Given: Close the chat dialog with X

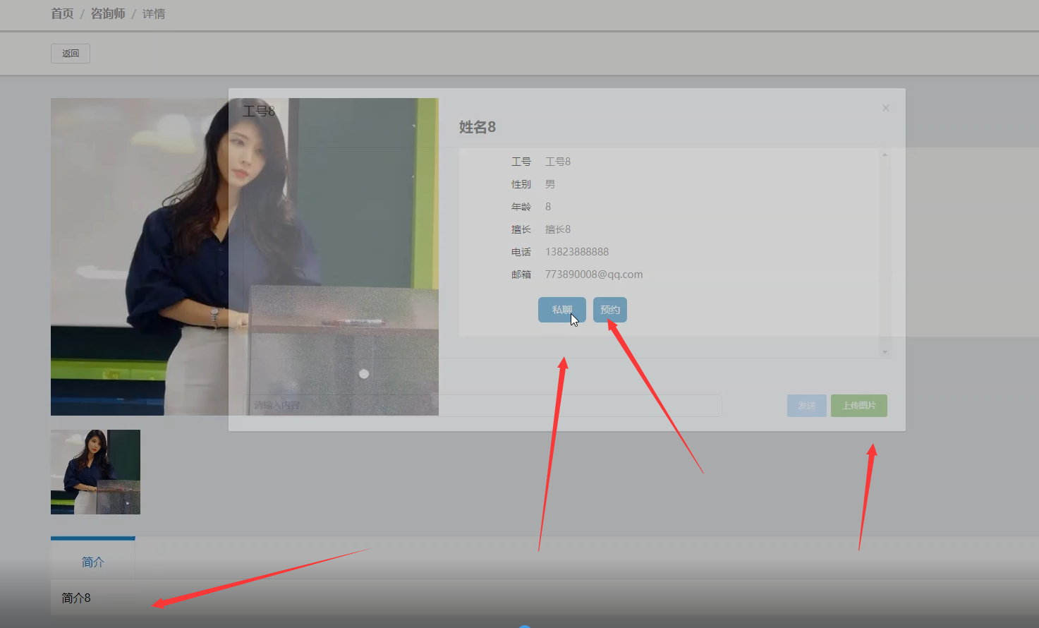Looking at the screenshot, I should click(886, 108).
